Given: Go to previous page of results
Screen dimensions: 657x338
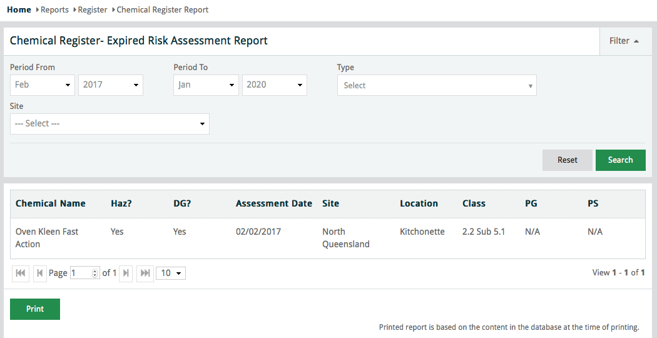Looking at the screenshot, I should (x=40, y=274).
